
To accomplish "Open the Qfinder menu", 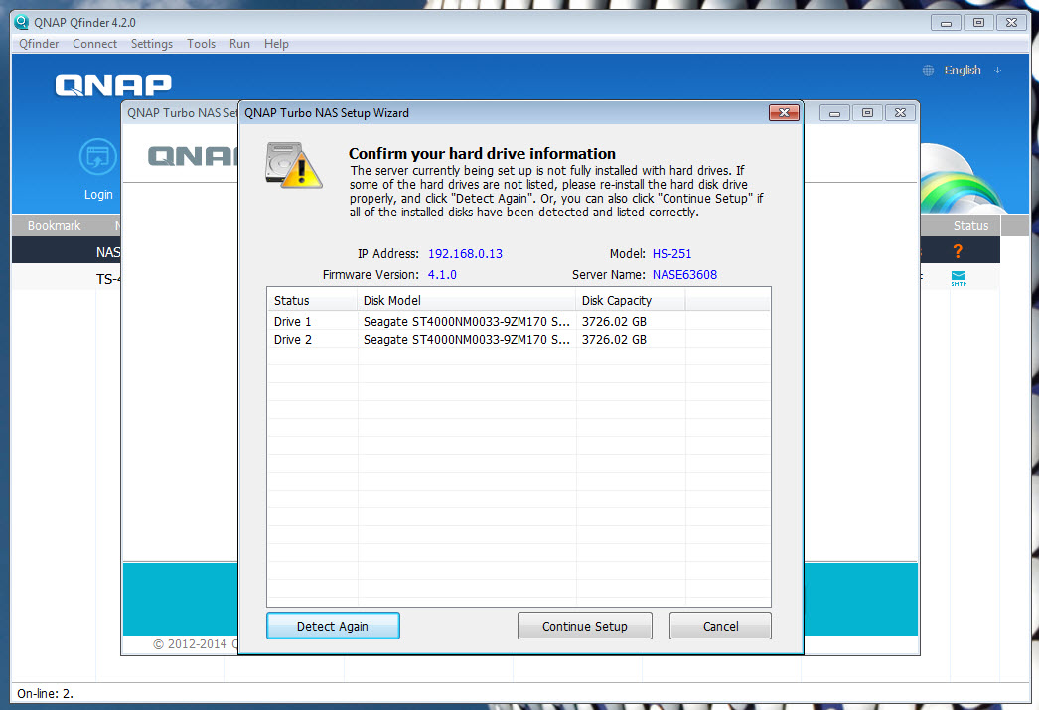I will [x=39, y=44].
